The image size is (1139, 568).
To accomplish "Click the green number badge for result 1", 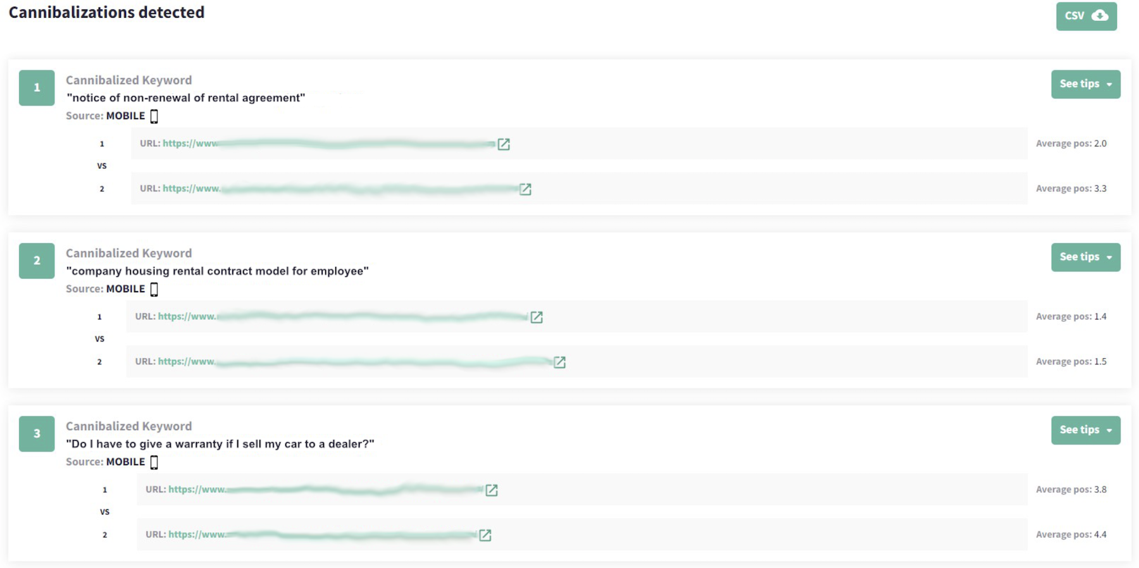I will pyautogui.click(x=36, y=88).
